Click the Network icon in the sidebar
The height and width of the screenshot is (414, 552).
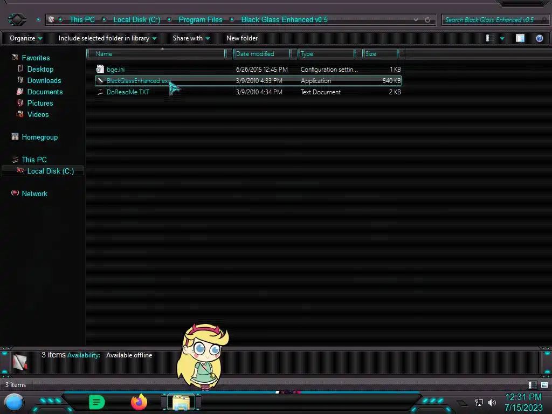pyautogui.click(x=15, y=193)
